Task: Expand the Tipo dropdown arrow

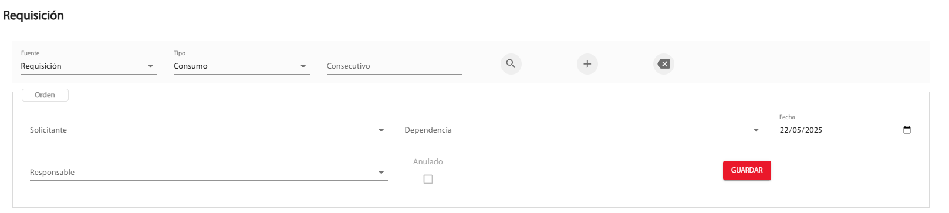Action: (x=303, y=66)
